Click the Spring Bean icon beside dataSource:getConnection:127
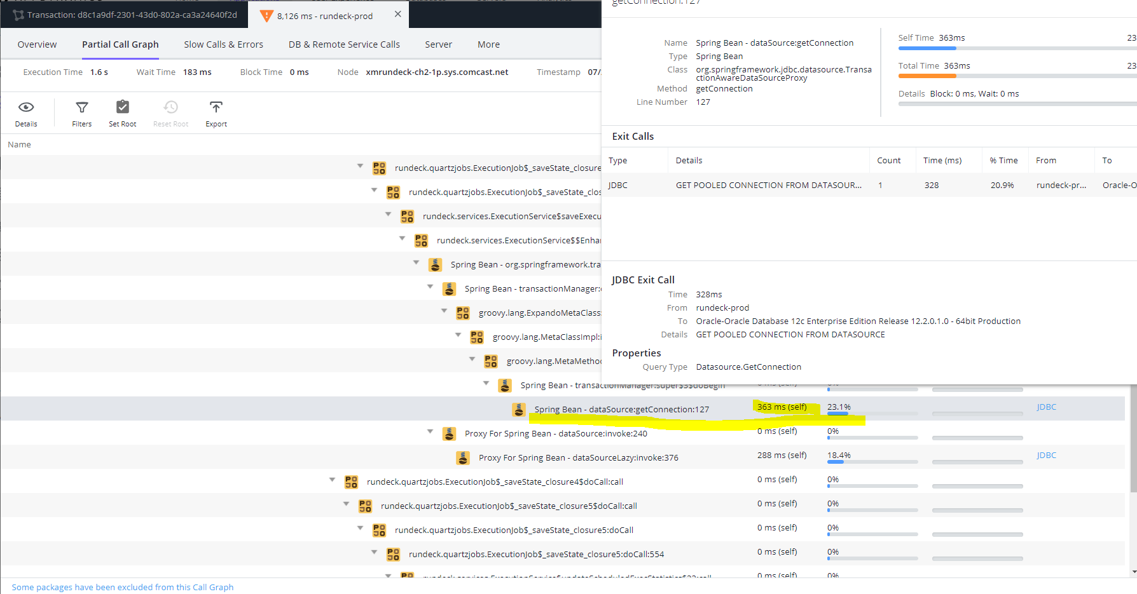The height and width of the screenshot is (594, 1137). pyautogui.click(x=519, y=409)
